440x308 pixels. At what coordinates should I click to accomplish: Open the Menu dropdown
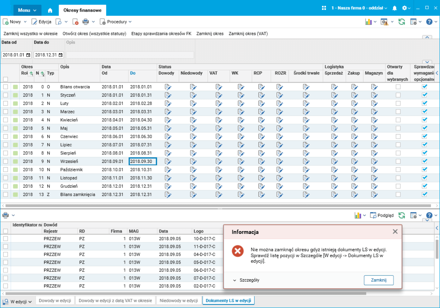[27, 10]
